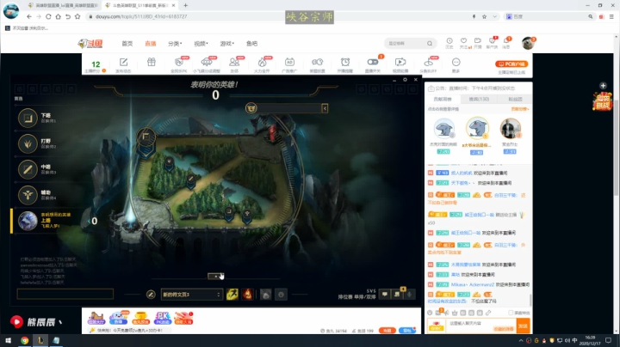The height and width of the screenshot is (347, 620).
Task: Open the 关注 heart icon
Action: [463, 41]
